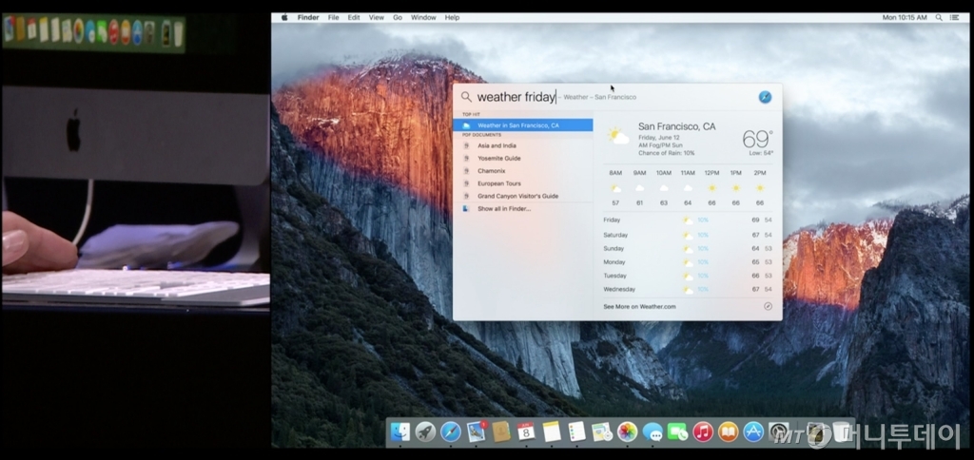Select Yosemite Guide PDF result
Viewport: 974px width, 460px height.
tap(498, 159)
